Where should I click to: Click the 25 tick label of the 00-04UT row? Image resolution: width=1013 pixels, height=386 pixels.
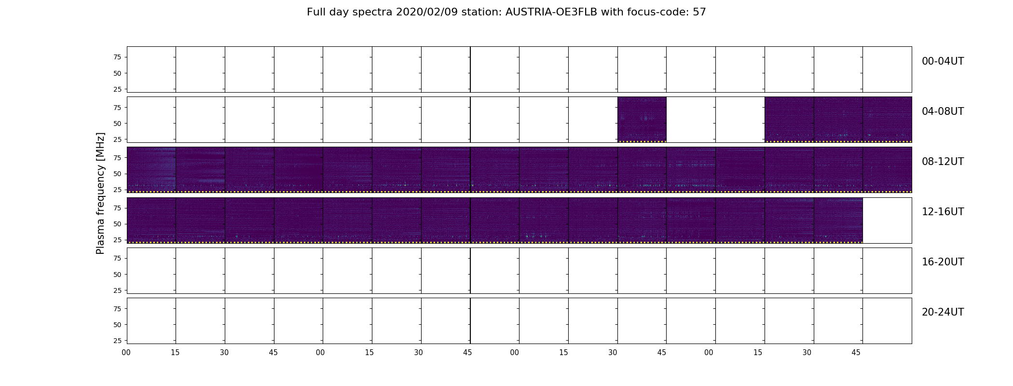pos(117,89)
